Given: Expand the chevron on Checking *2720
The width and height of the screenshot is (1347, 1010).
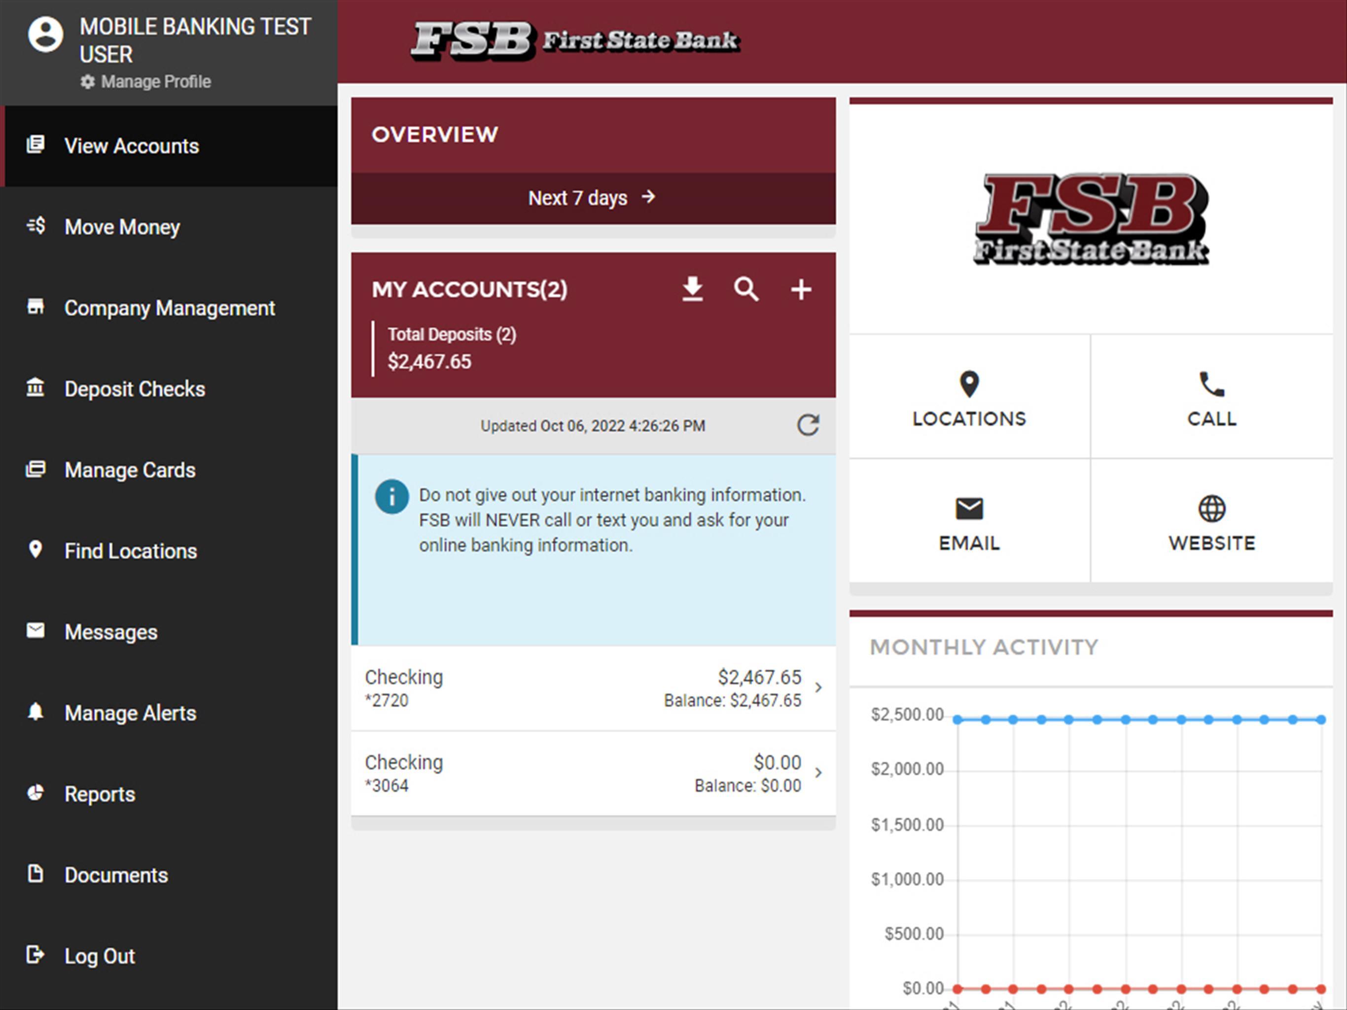Looking at the screenshot, I should point(819,688).
